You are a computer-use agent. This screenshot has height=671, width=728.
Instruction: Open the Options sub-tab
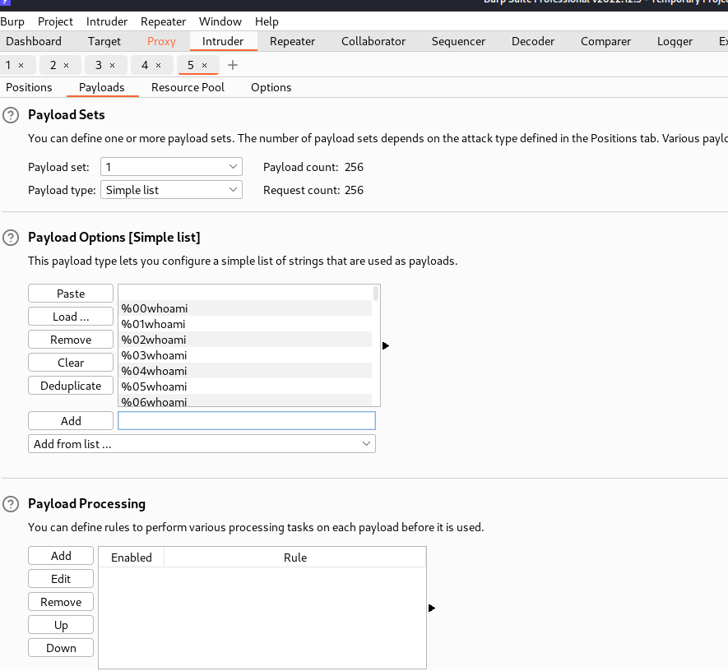click(271, 87)
